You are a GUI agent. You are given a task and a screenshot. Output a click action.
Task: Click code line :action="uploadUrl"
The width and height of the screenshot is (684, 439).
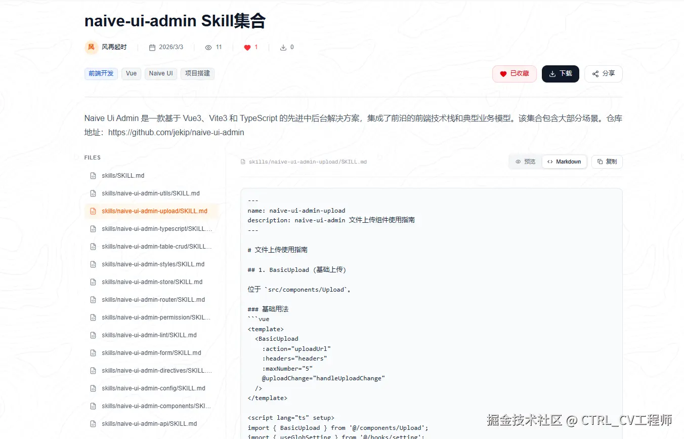coord(296,349)
